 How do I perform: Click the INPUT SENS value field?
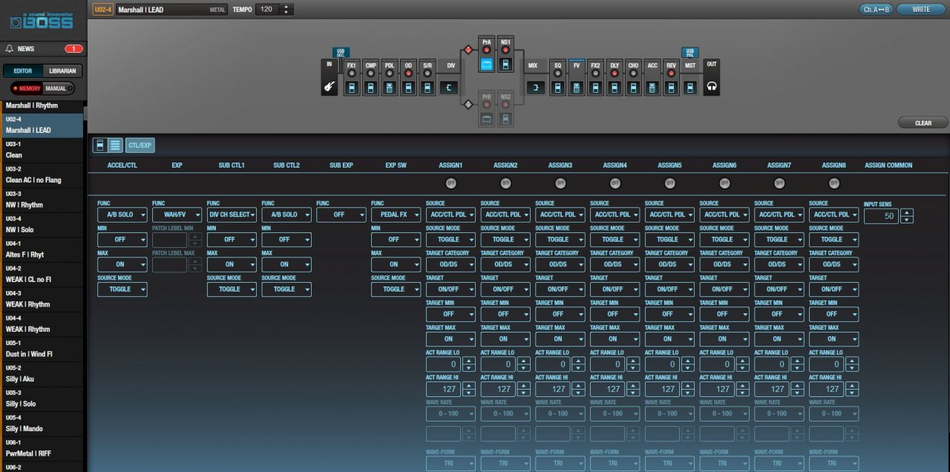point(881,216)
